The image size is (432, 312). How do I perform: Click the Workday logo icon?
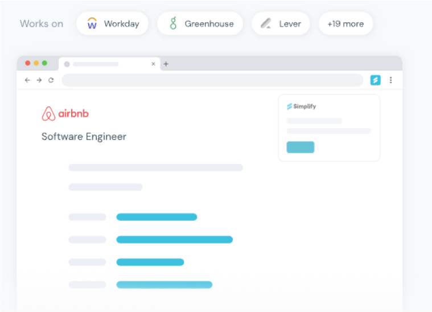tap(92, 24)
